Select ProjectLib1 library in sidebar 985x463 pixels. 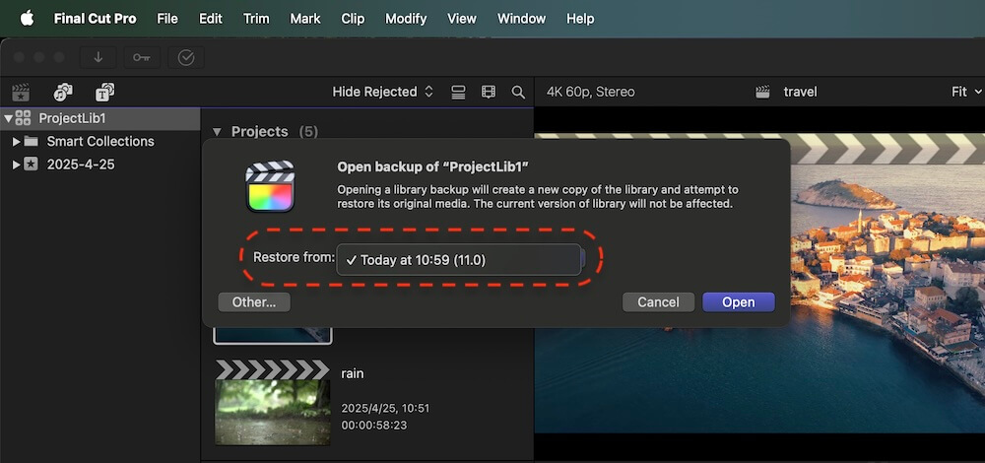[99, 118]
